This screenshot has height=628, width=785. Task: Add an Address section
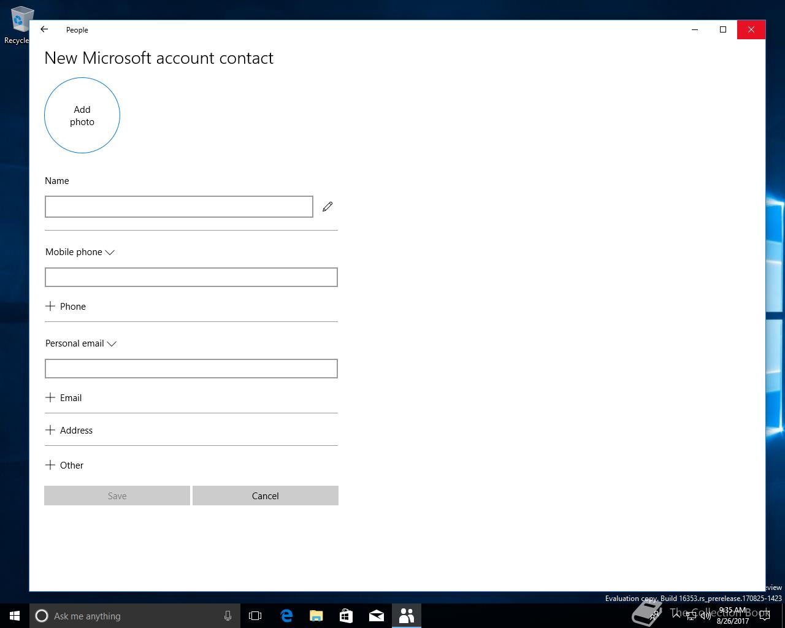tap(69, 430)
